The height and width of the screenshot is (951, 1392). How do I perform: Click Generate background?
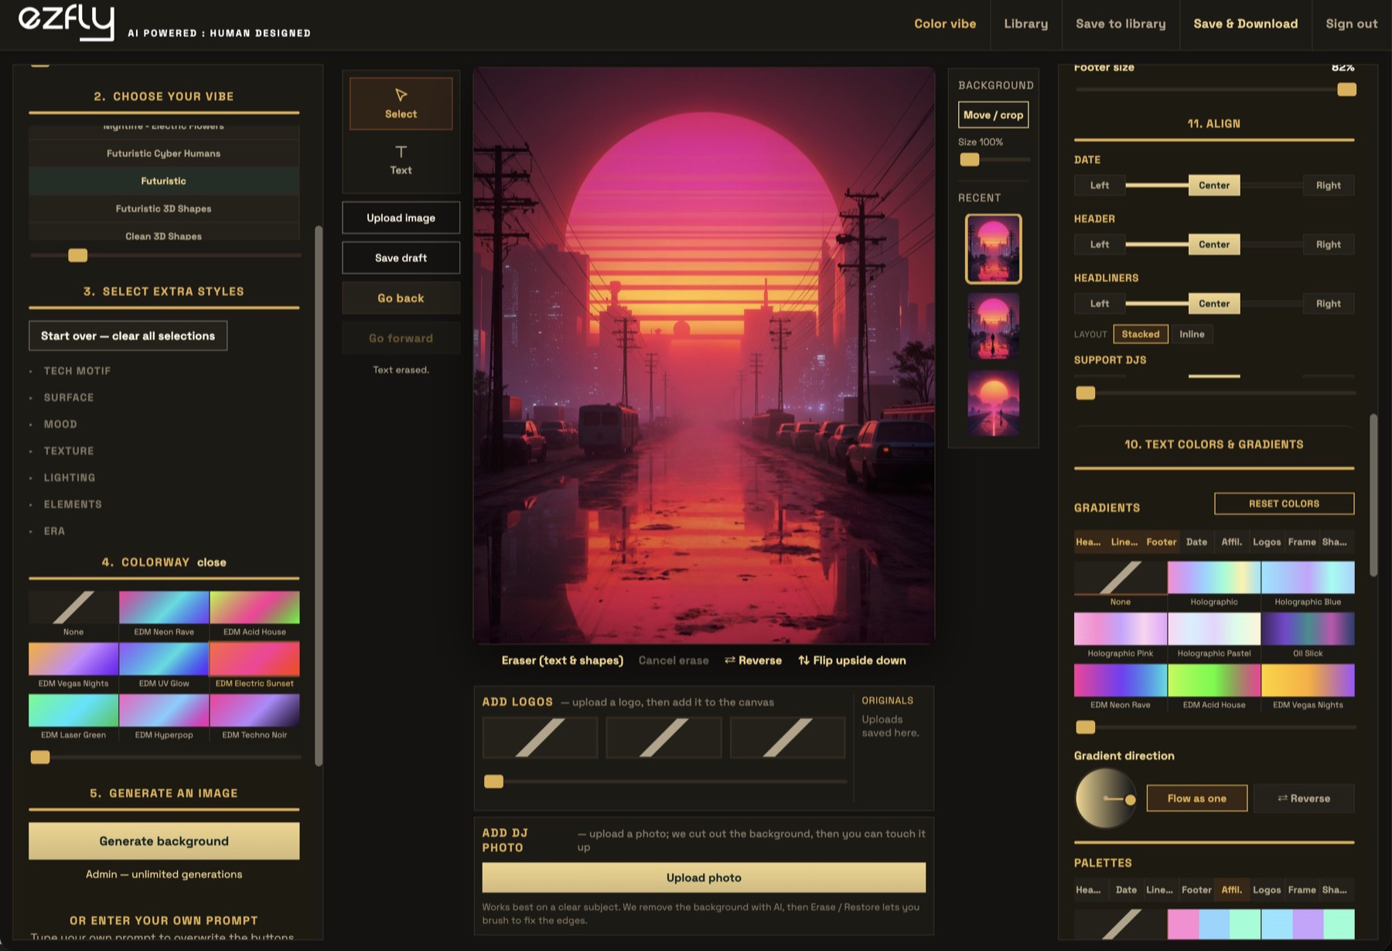164,841
